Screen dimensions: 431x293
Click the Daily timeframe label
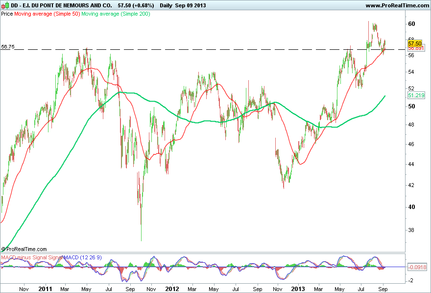click(x=166, y=5)
